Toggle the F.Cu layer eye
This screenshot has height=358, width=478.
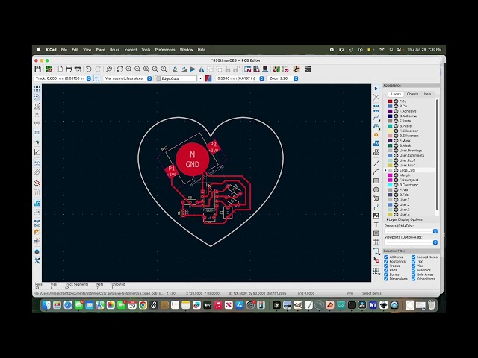tap(396, 101)
